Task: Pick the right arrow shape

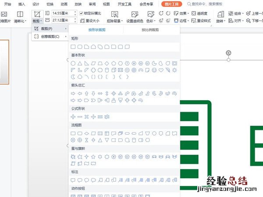Action: [x=73, y=93]
